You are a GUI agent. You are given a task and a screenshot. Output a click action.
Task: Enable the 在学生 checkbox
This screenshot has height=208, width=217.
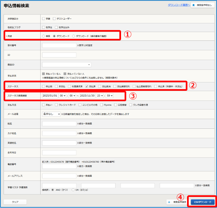[44, 27]
